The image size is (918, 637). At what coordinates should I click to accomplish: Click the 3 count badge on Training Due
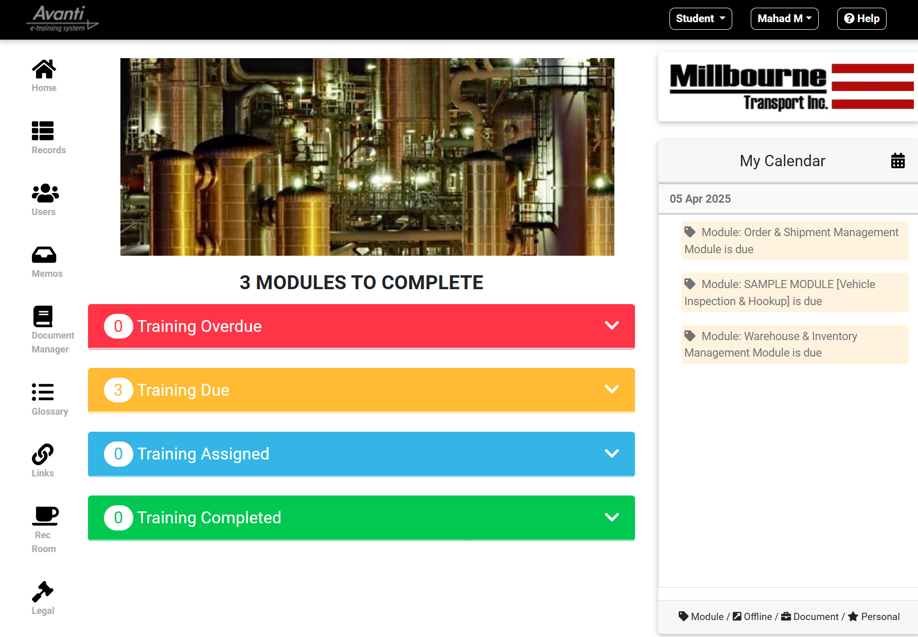(x=118, y=390)
